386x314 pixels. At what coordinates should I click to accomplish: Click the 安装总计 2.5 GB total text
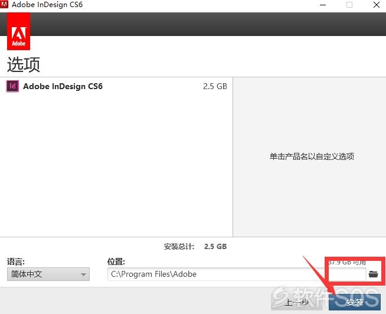tap(195, 247)
